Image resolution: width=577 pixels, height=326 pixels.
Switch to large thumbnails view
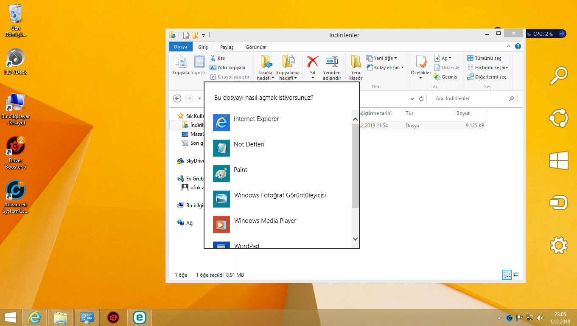tap(516, 275)
